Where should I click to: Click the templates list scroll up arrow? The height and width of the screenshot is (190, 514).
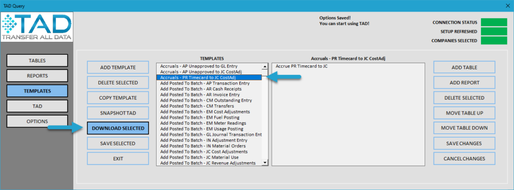pos(265,66)
